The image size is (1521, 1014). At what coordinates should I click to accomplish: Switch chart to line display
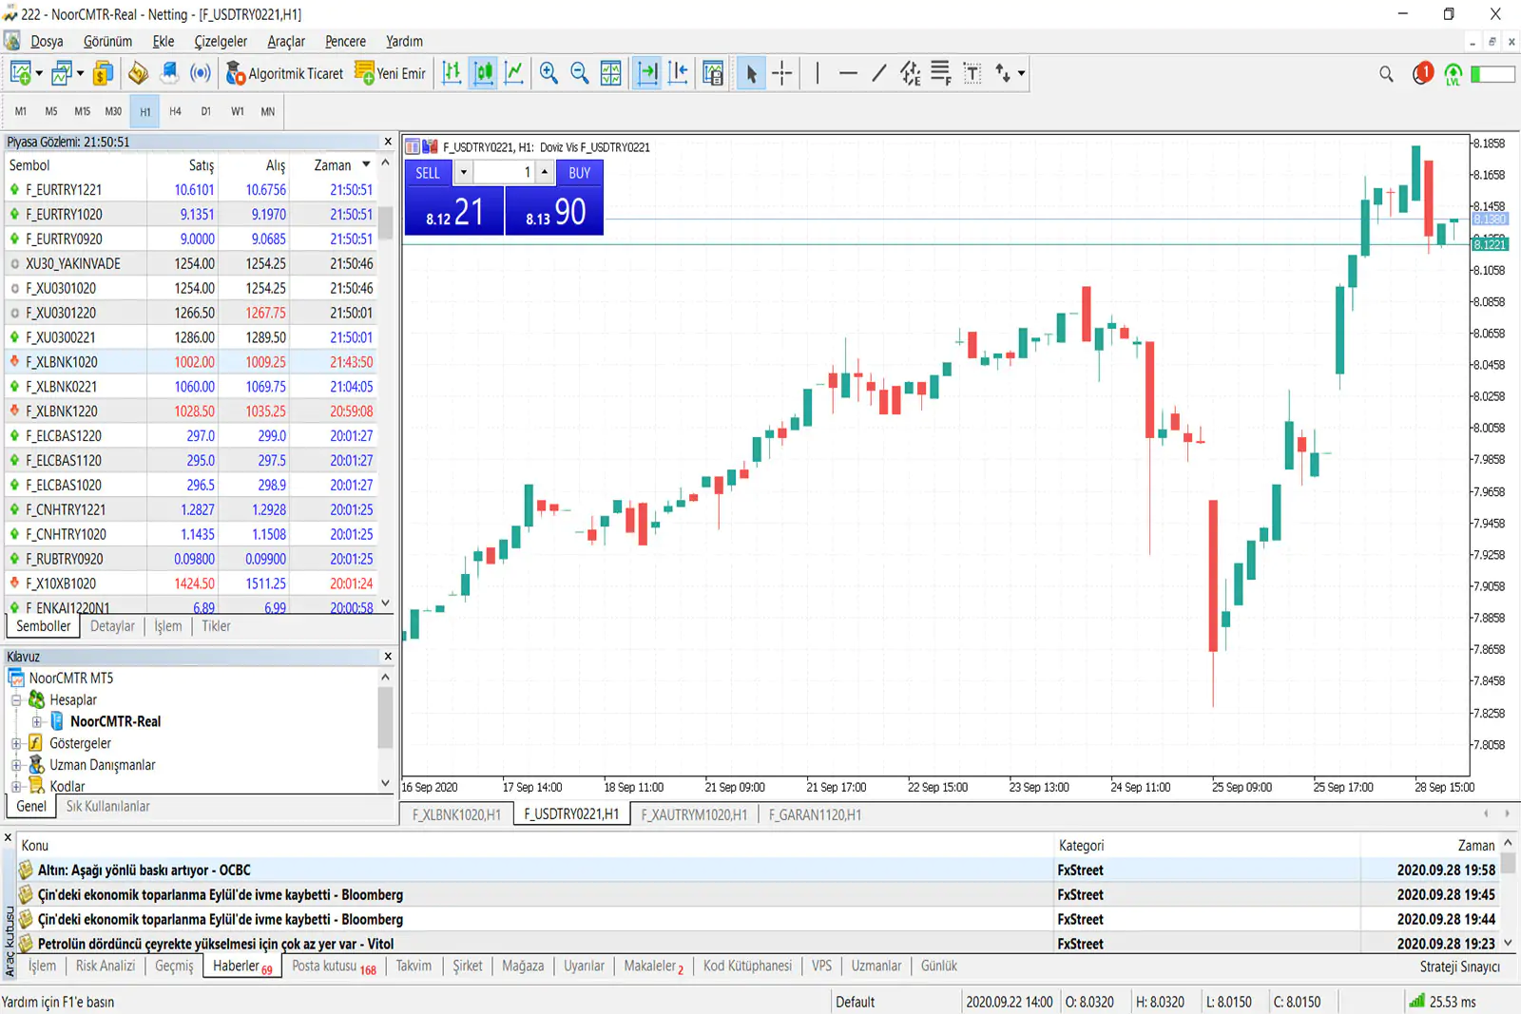pyautogui.click(x=515, y=73)
